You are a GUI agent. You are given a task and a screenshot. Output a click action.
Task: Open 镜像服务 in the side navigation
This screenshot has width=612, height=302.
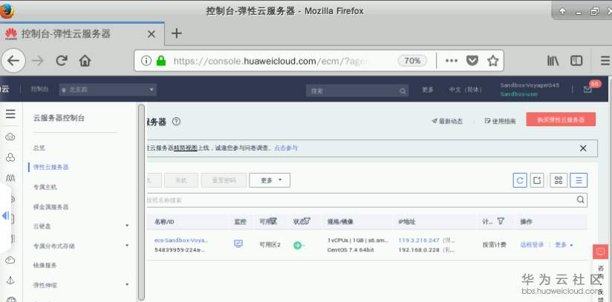pyautogui.click(x=45, y=266)
